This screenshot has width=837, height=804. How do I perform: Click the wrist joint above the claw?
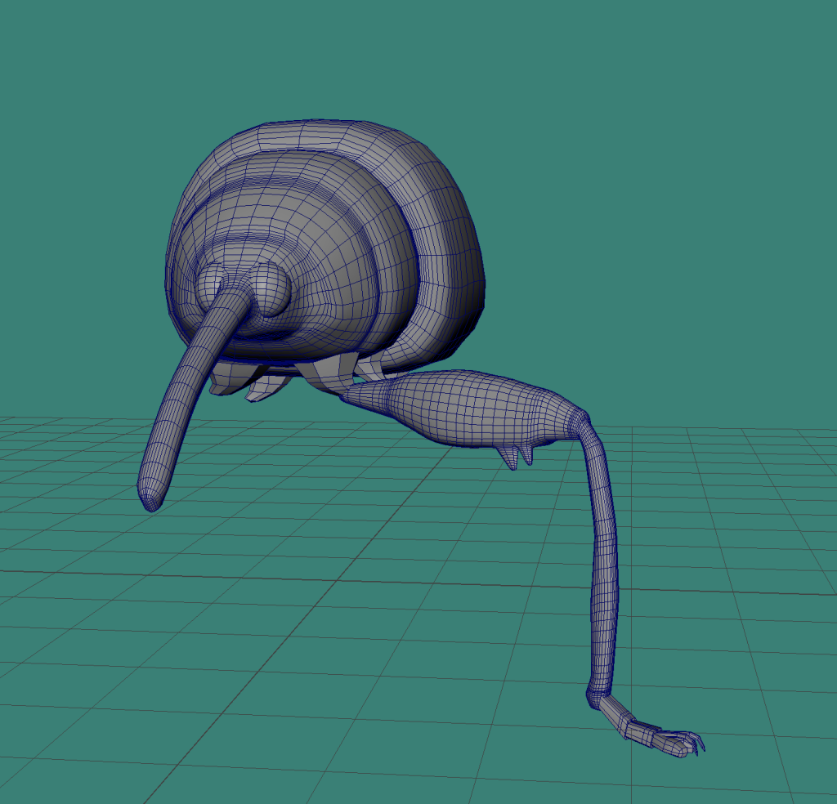pyautogui.click(x=595, y=697)
